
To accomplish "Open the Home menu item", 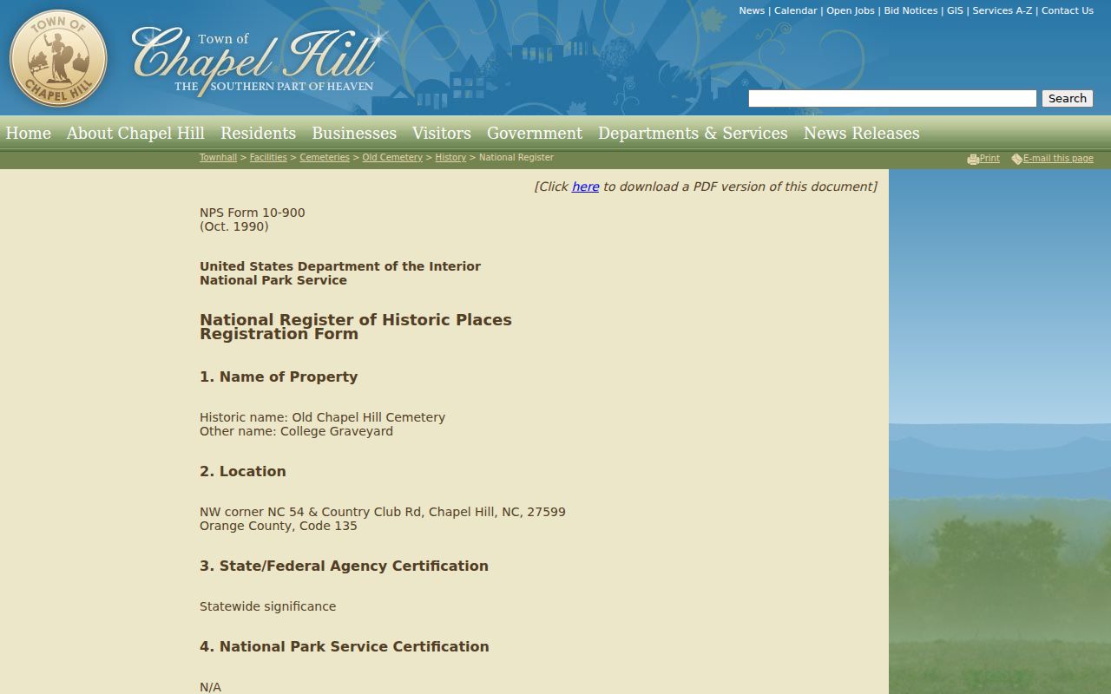I will tap(29, 133).
